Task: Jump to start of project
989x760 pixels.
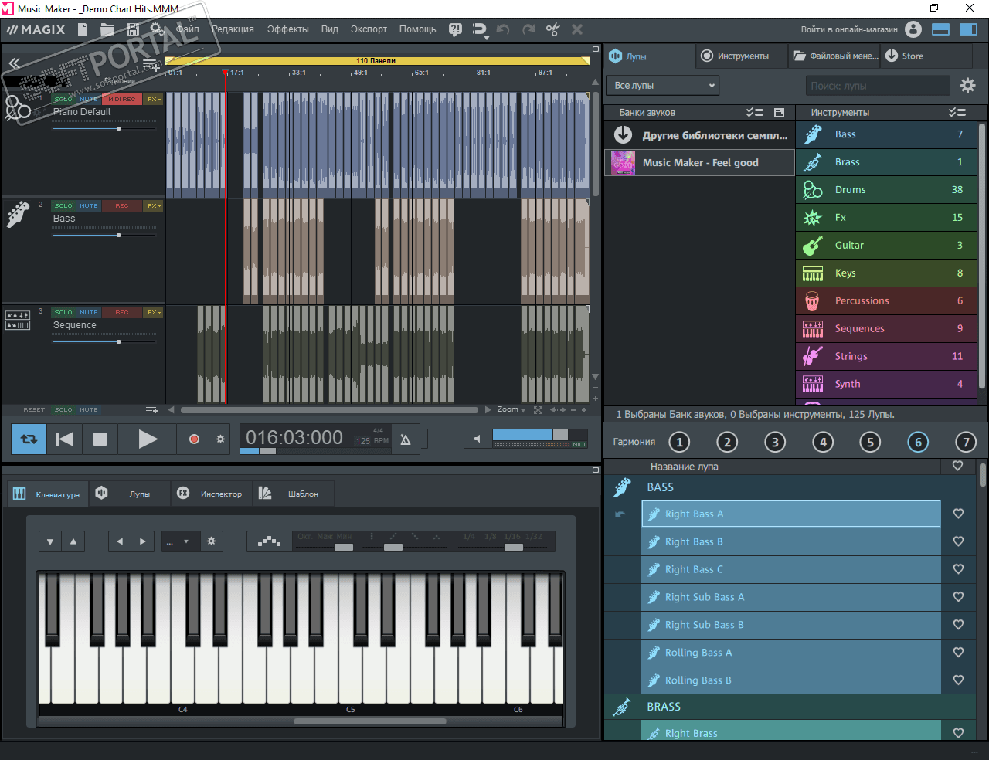Action: [x=65, y=439]
